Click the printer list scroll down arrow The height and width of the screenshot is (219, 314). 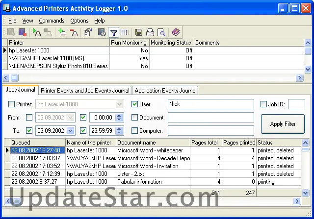click(x=308, y=70)
